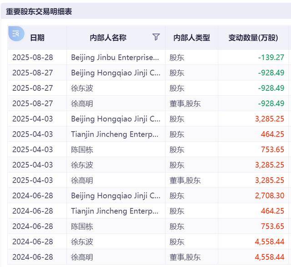291x267 pixels.
Task: Click 董事,股东 type in last row
Action: (x=185, y=257)
